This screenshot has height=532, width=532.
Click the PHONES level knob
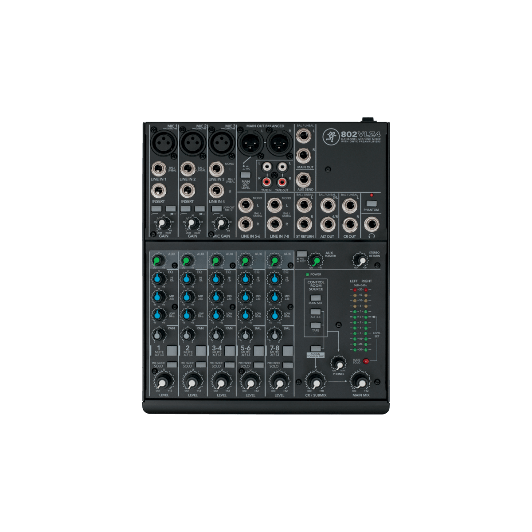[x=339, y=364]
